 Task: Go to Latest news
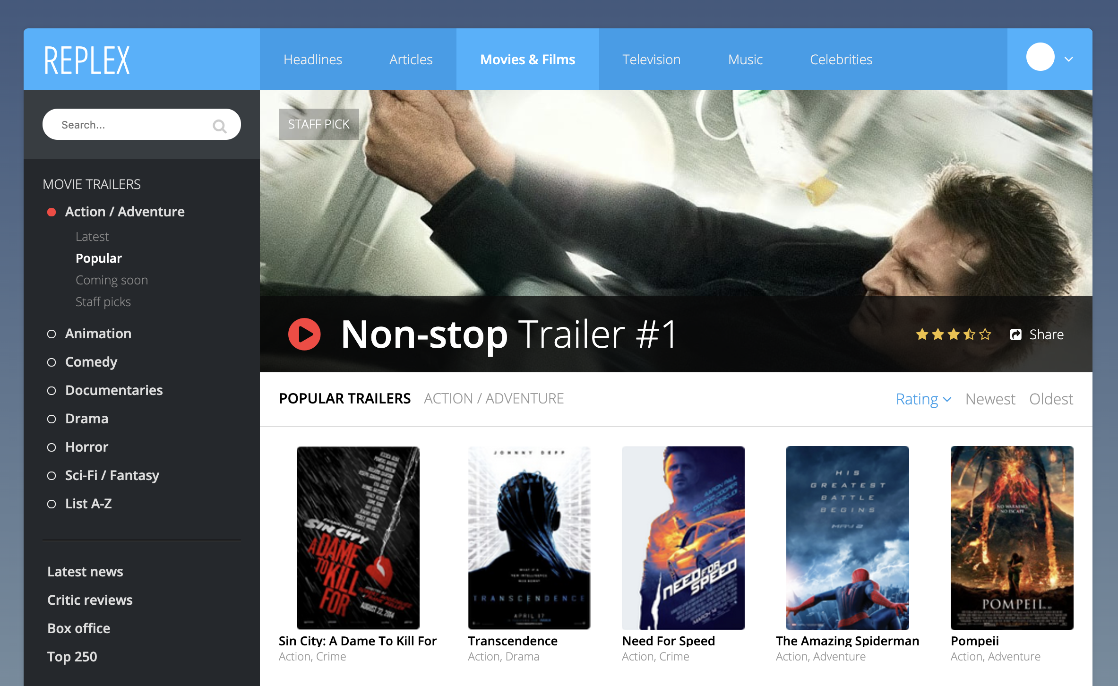pos(85,572)
